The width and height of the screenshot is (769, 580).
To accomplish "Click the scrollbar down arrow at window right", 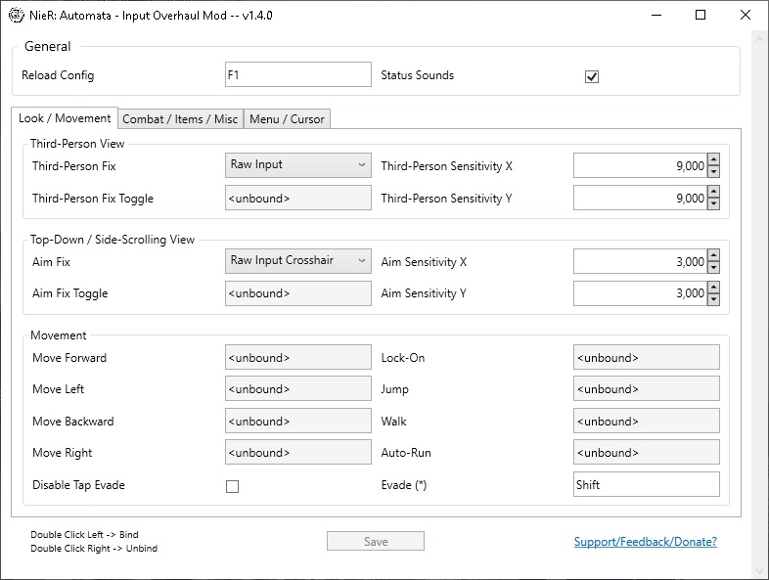I will pyautogui.click(x=759, y=570).
